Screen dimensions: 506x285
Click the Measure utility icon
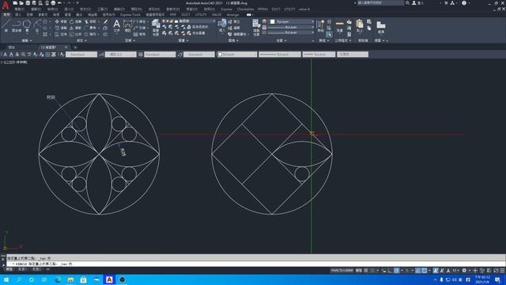point(339,26)
